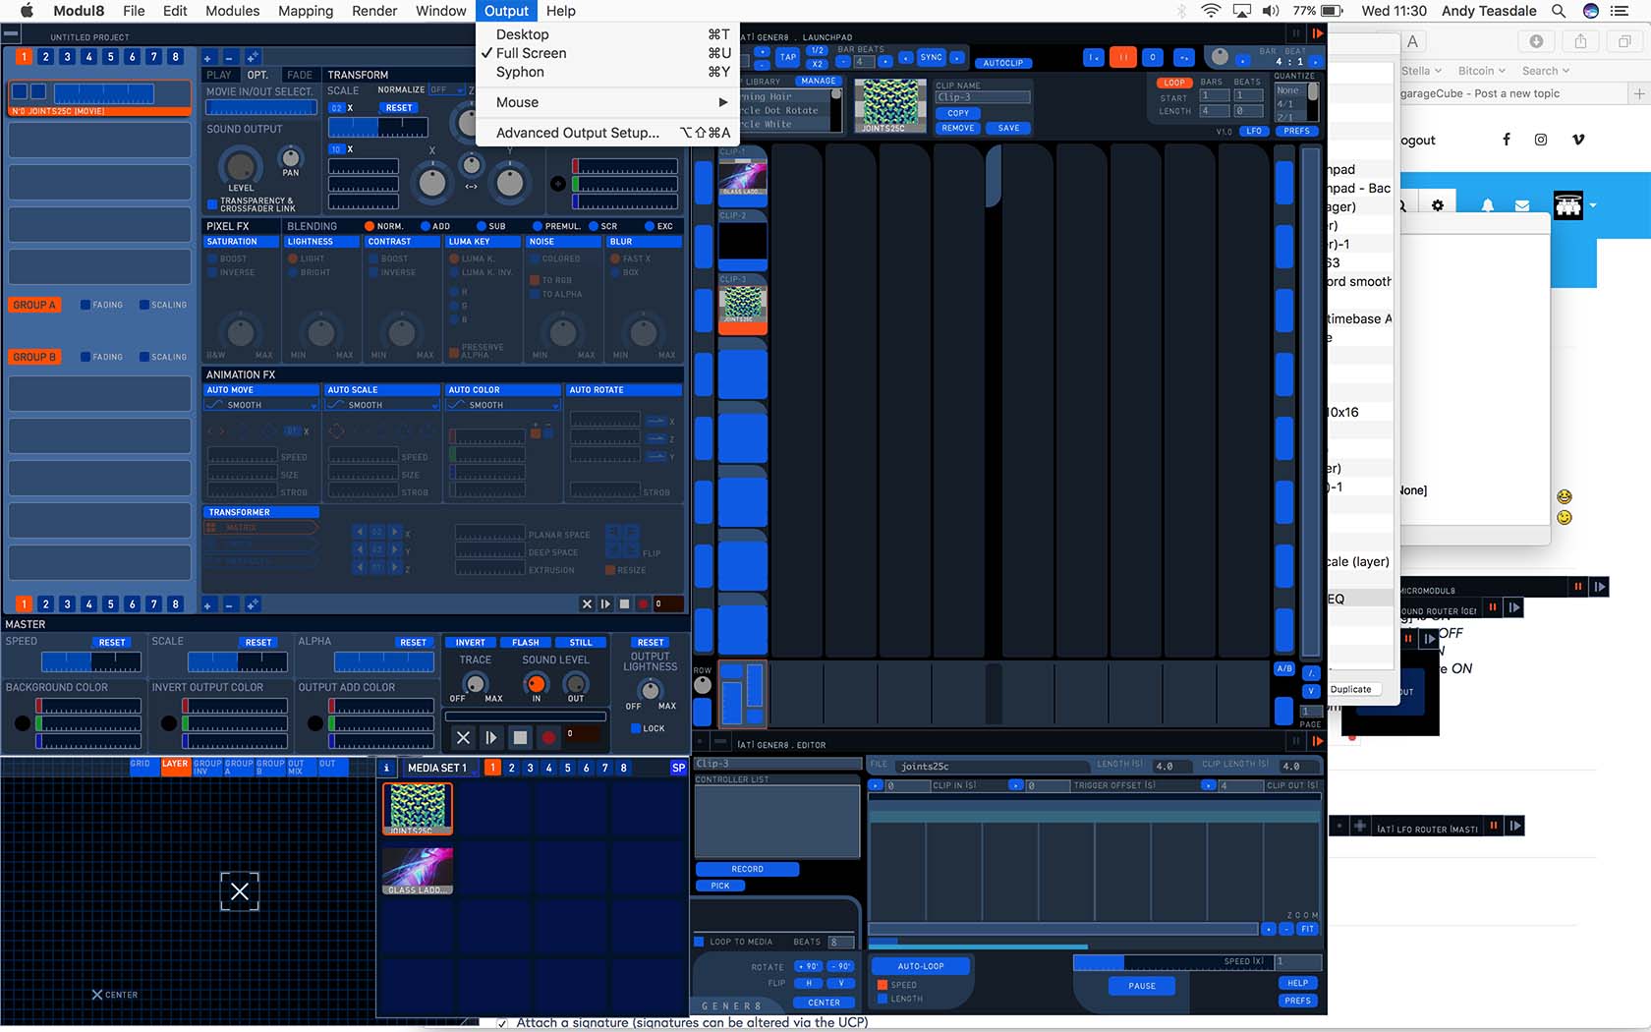The width and height of the screenshot is (1651, 1032).
Task: Stop master transport with square icon
Action: point(520,737)
